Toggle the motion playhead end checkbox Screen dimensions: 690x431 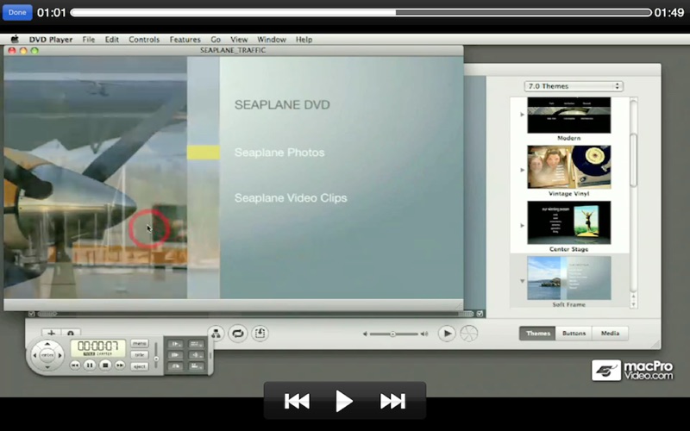tap(480, 314)
